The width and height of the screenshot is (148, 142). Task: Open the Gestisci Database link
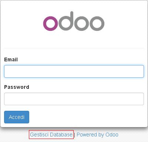[x=51, y=135]
